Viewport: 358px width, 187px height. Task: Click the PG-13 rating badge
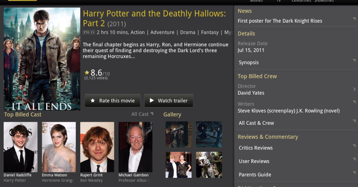pos(89,32)
